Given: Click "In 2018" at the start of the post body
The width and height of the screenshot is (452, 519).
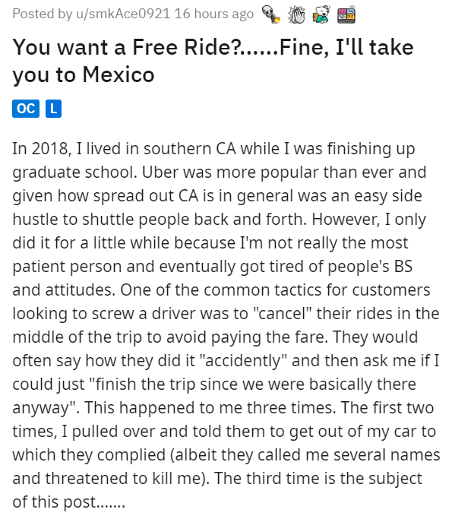Looking at the screenshot, I should coord(42,149).
